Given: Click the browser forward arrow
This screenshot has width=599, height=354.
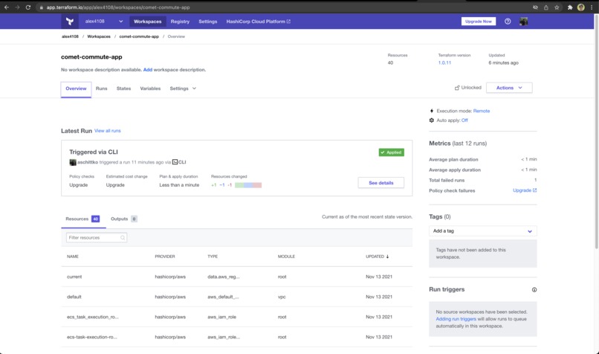Looking at the screenshot, I should 17,7.
